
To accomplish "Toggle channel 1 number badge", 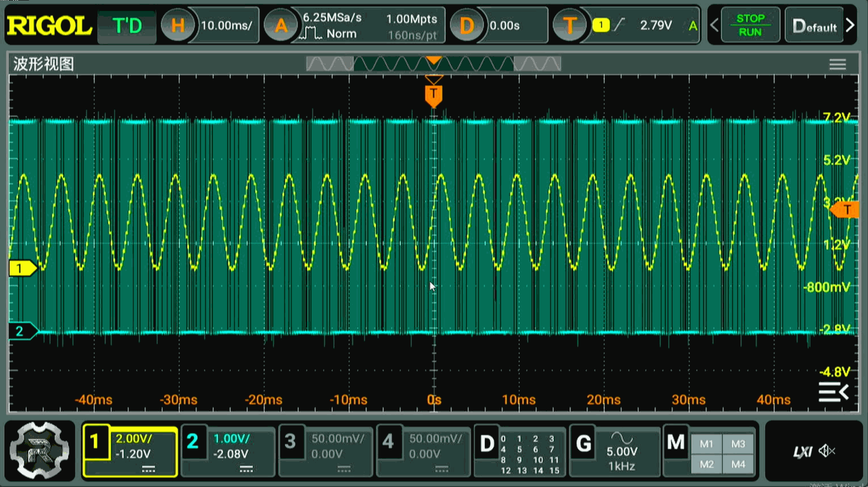I will click(95, 441).
